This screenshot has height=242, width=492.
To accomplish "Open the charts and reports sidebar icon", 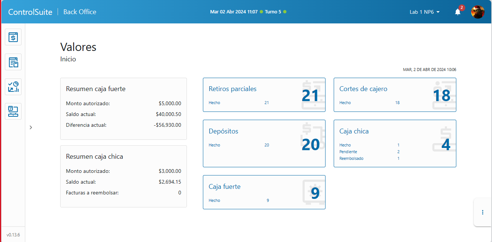I will tap(13, 87).
